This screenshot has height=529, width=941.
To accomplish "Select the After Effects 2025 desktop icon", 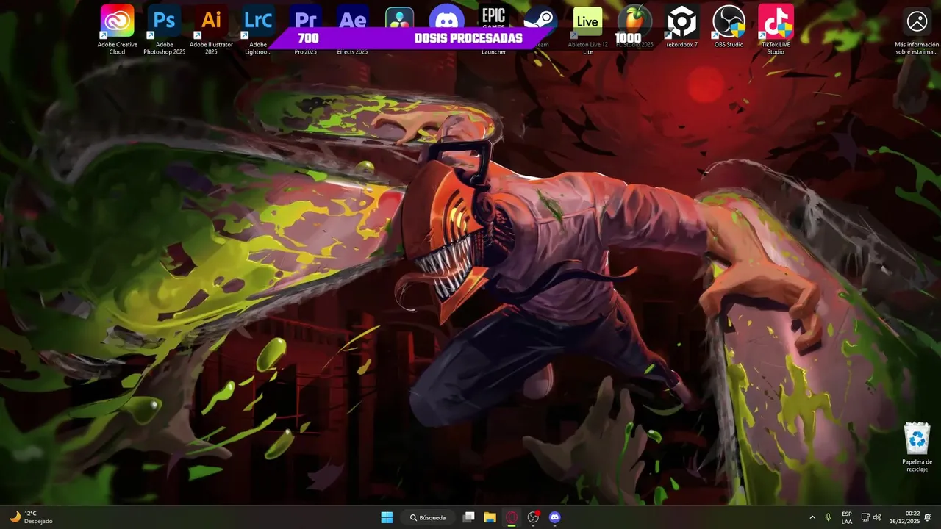I will (353, 29).
